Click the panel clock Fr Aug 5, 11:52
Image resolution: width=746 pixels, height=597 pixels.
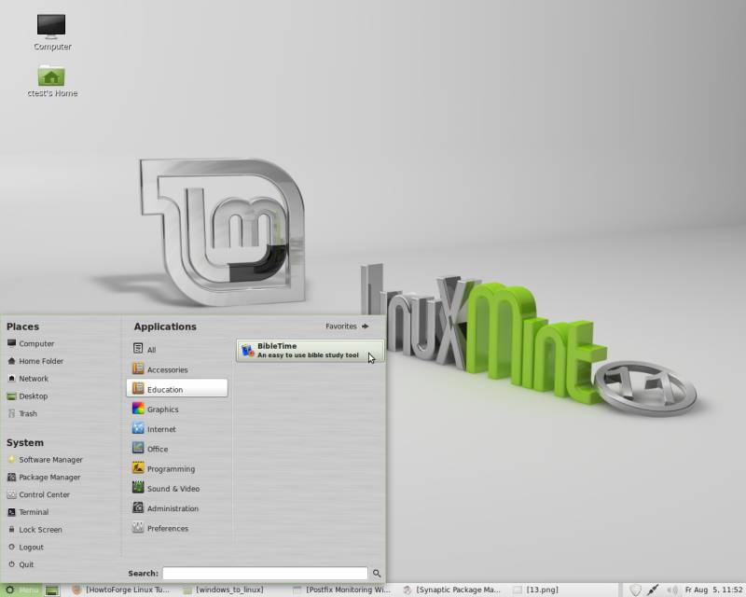point(713,590)
